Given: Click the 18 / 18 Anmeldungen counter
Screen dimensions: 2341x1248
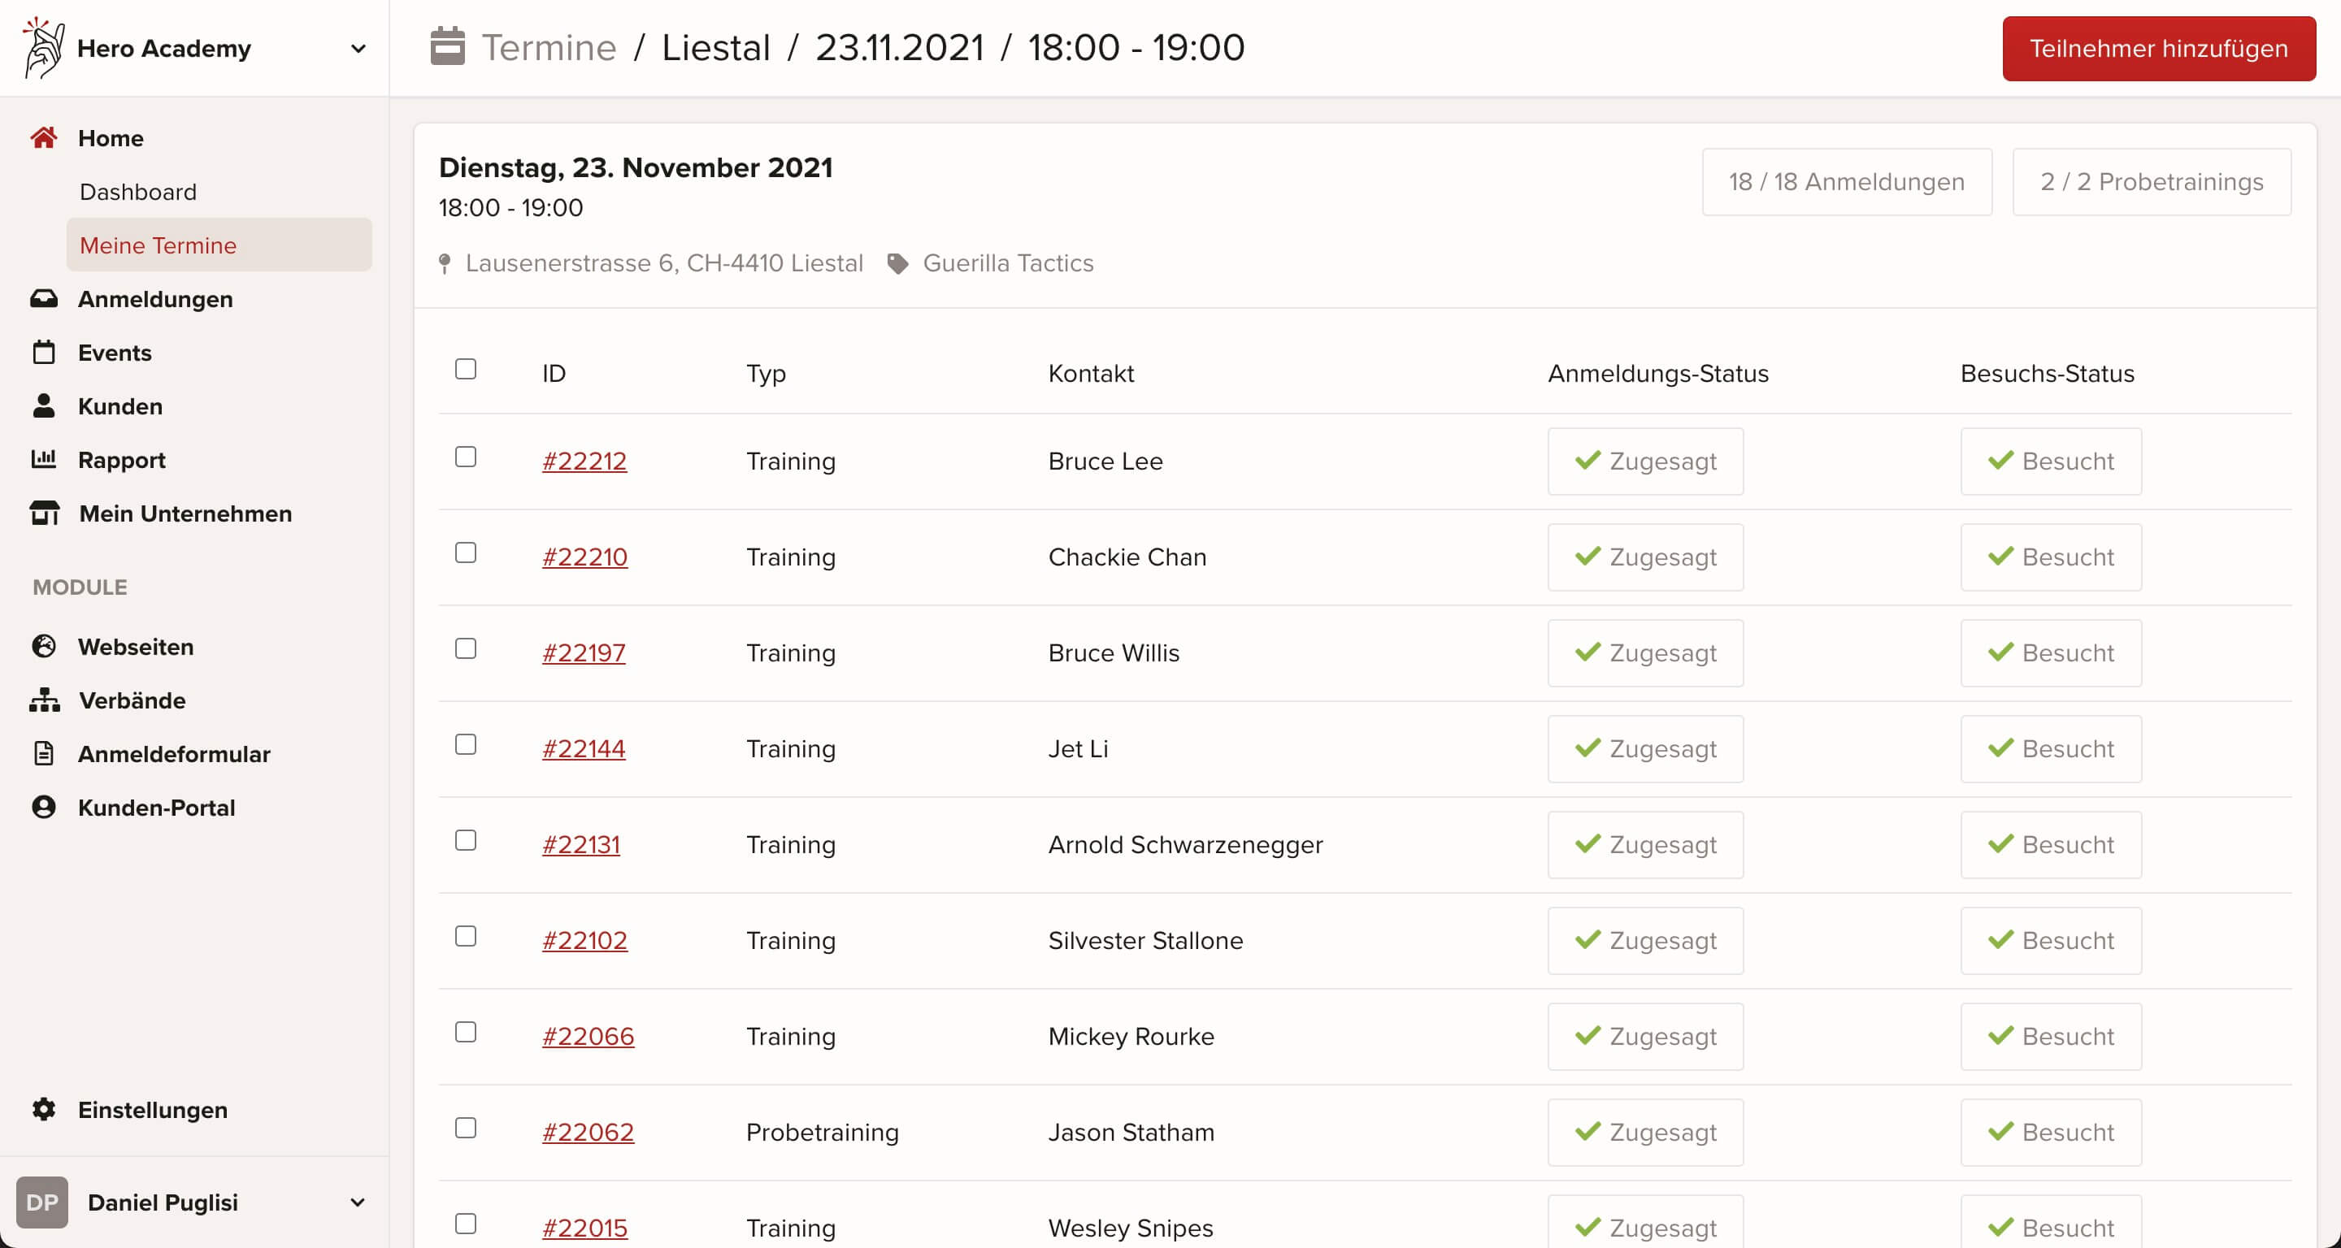Looking at the screenshot, I should 1847,183.
